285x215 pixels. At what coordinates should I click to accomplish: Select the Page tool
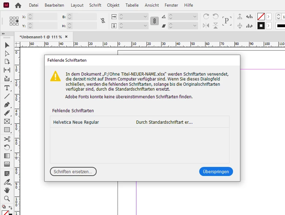point(7,62)
